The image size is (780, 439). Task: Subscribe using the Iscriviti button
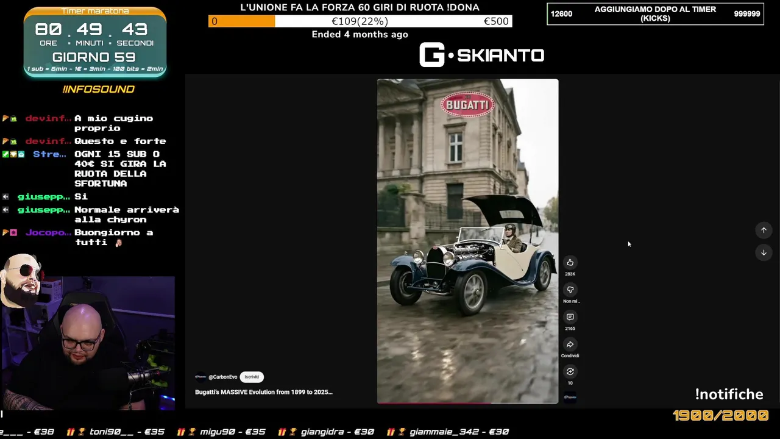[252, 377]
